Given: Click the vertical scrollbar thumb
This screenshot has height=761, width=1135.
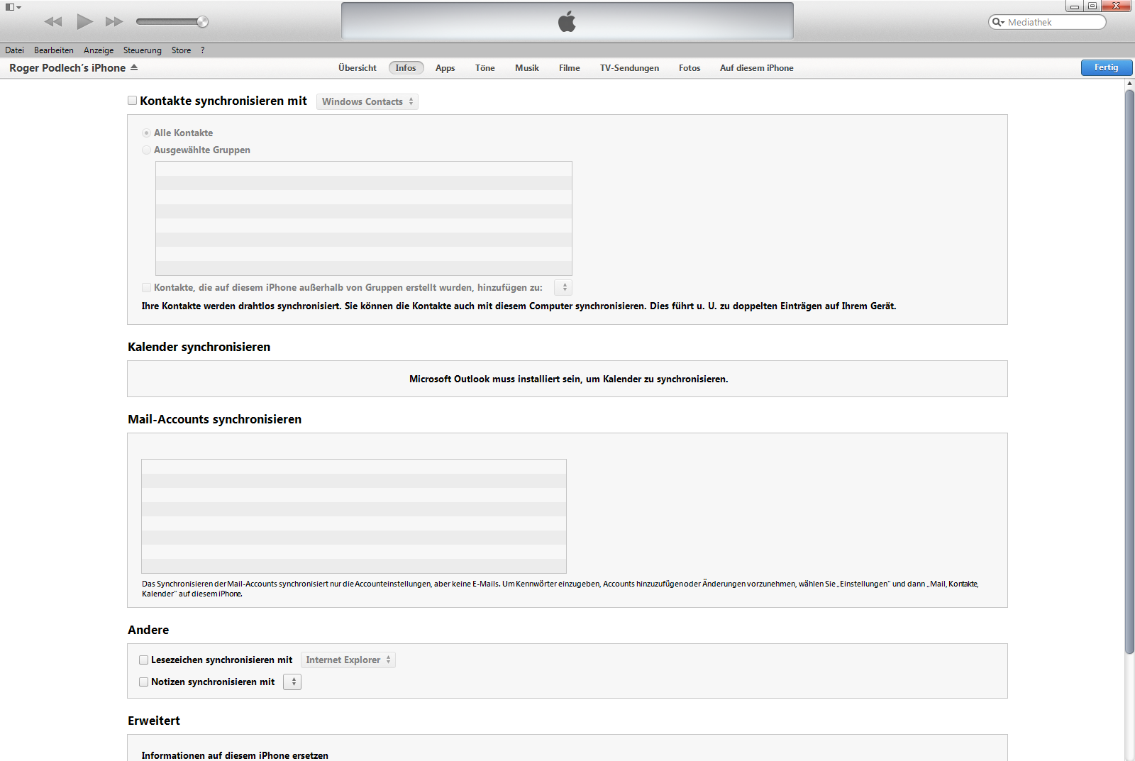Looking at the screenshot, I should click(x=1129, y=372).
